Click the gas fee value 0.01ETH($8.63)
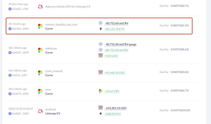 [x=180, y=49]
